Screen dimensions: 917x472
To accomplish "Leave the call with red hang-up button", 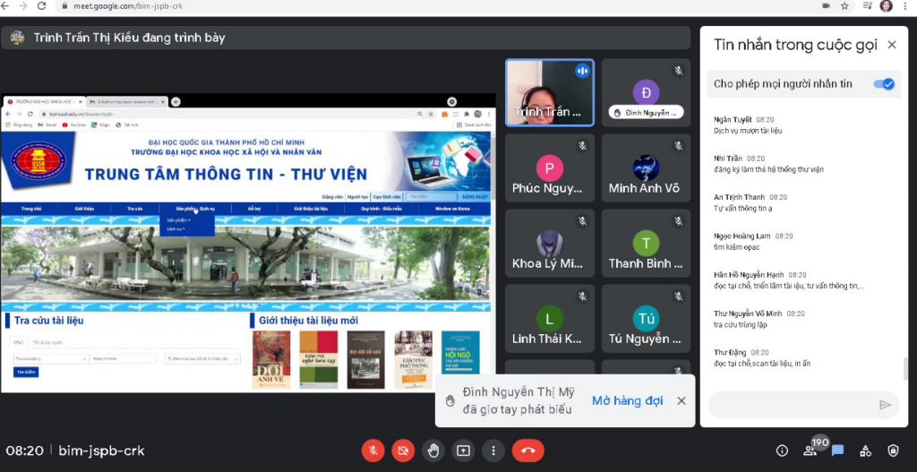I will tap(528, 451).
